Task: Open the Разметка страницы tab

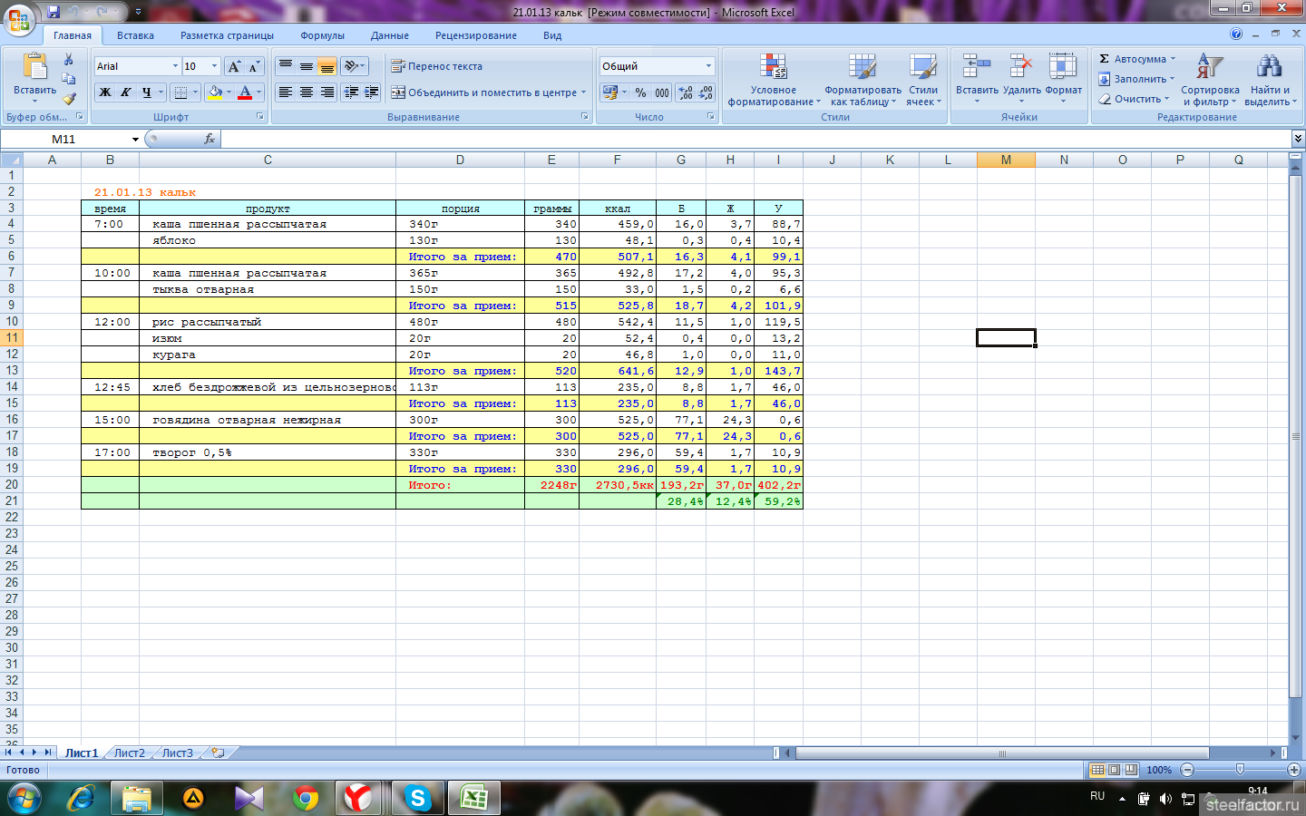Action: [227, 35]
